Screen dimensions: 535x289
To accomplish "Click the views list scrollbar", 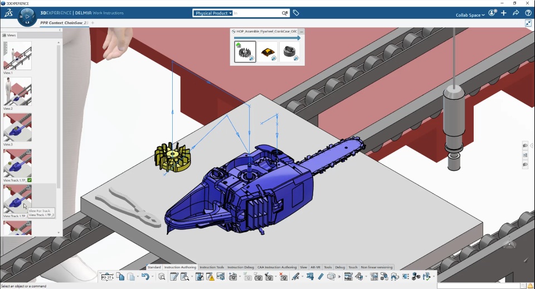I will (x=59, y=116).
